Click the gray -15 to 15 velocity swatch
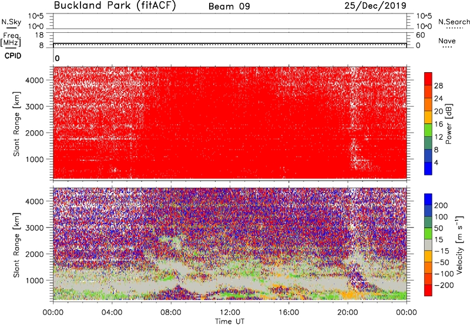Image resolution: width=470 pixels, height=325 pixels. tap(428, 245)
